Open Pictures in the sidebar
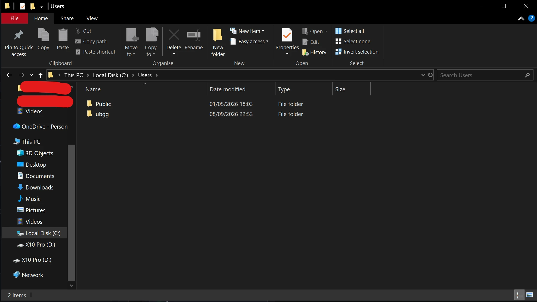The height and width of the screenshot is (302, 537). tap(31, 210)
